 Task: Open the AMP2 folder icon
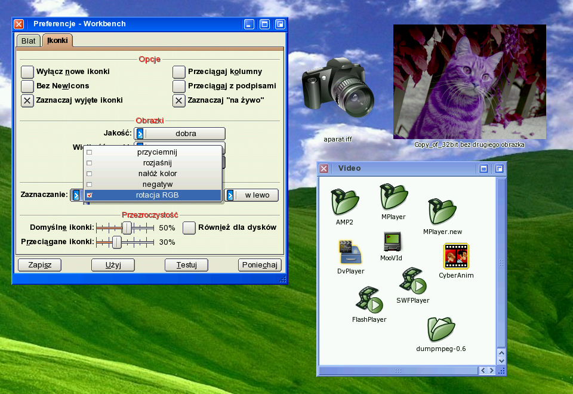[344, 203]
